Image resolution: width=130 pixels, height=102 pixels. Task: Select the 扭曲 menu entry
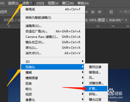pos(53,83)
